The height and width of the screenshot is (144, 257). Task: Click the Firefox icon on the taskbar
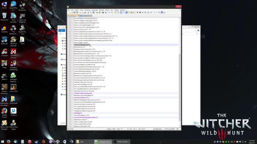(x=8, y=142)
